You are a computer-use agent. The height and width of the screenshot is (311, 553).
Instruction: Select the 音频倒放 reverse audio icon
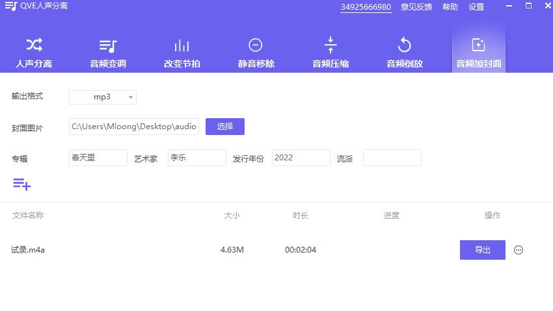click(x=405, y=45)
